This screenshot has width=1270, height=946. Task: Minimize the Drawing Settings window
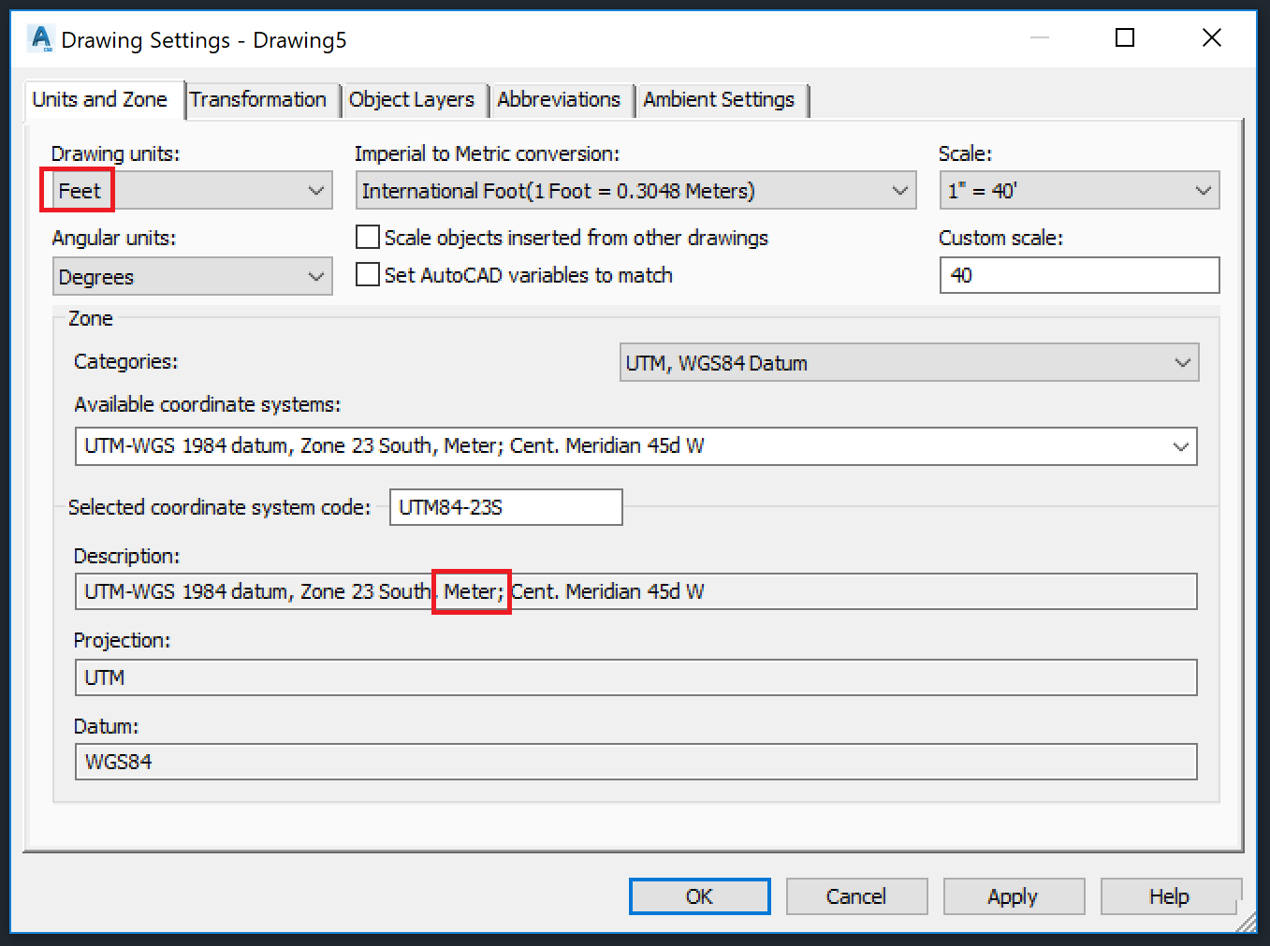point(1040,37)
